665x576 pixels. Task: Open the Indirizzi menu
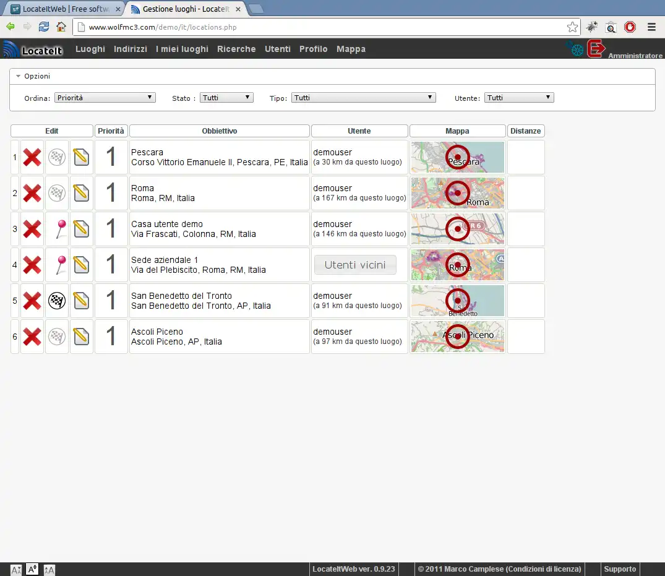coord(130,49)
